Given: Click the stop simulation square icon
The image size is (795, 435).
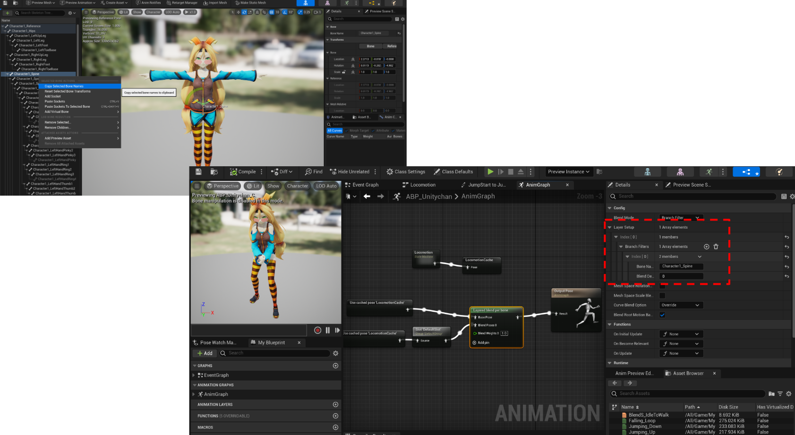Looking at the screenshot, I should coord(511,172).
